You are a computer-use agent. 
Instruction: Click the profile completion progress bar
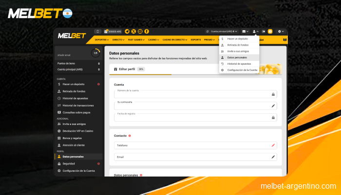pos(195,74)
